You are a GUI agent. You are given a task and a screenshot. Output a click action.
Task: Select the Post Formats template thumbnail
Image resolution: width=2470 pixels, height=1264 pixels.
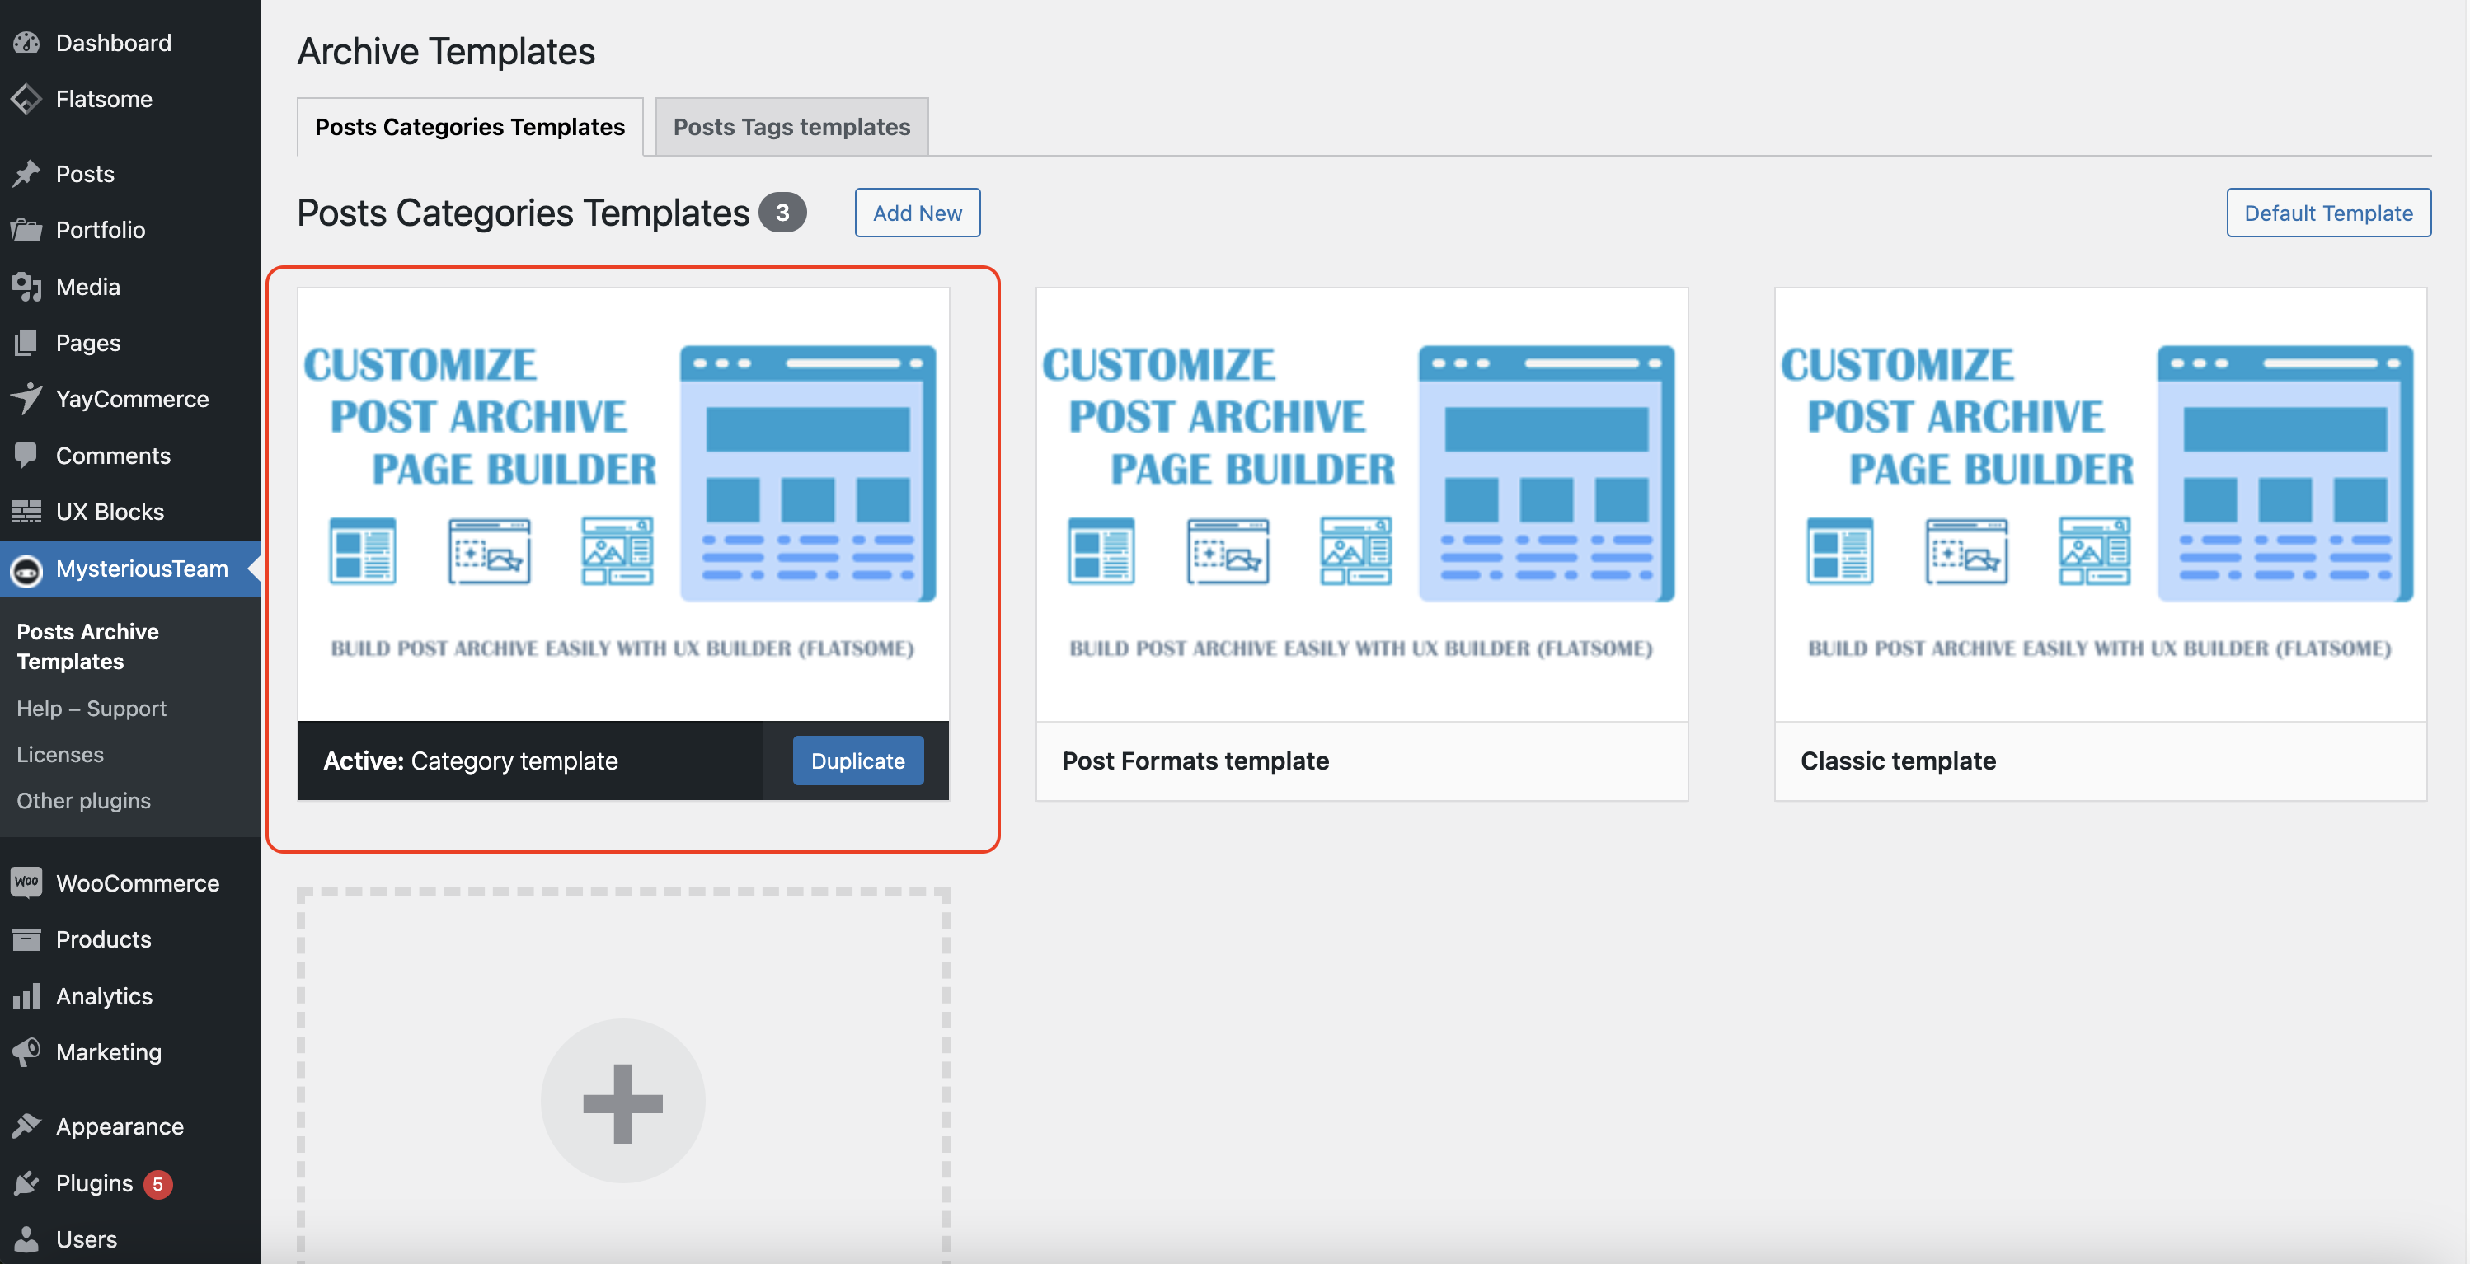(x=1360, y=504)
